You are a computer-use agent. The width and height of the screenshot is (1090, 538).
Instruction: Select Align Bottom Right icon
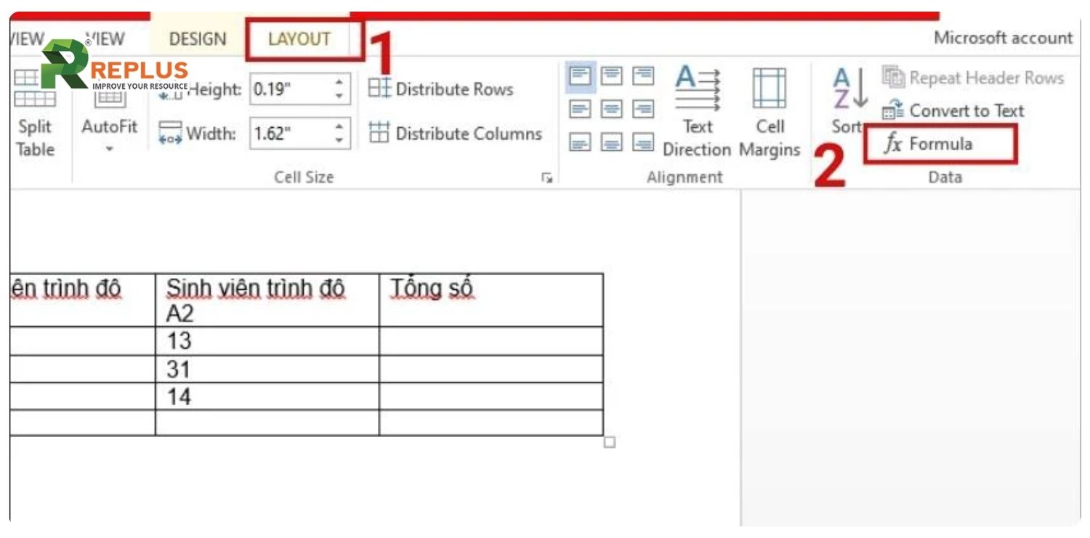pos(643,142)
